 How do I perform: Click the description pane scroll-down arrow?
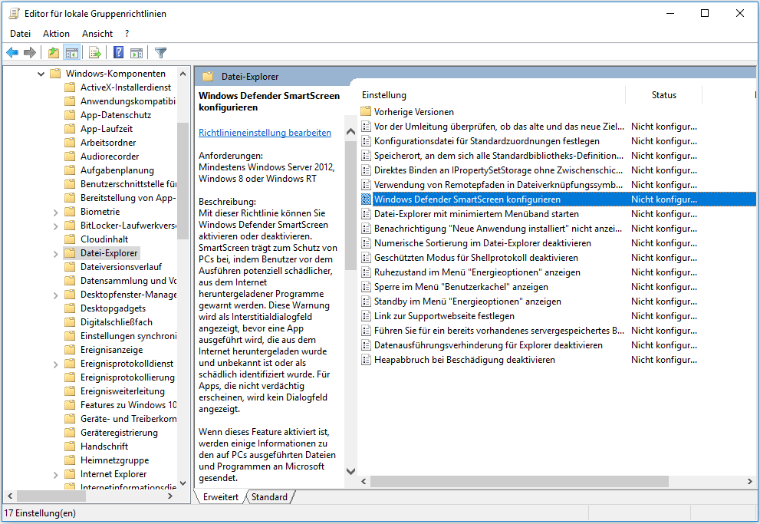(x=351, y=470)
